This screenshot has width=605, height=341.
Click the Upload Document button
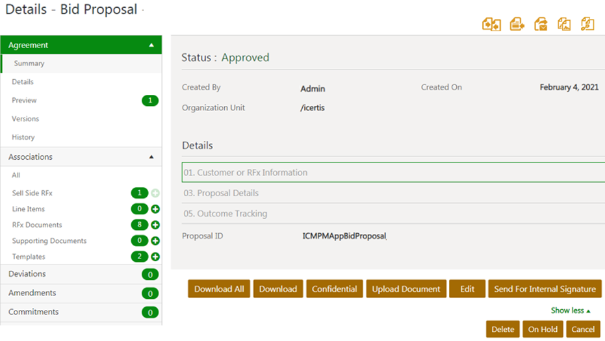click(x=405, y=289)
